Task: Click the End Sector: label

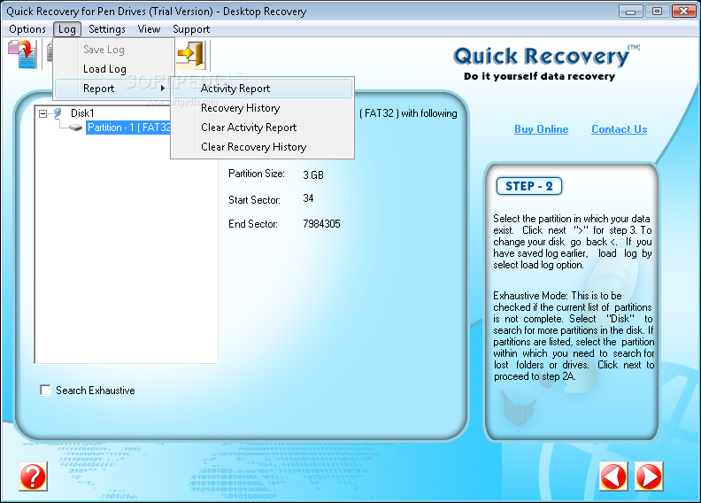Action: point(253,224)
